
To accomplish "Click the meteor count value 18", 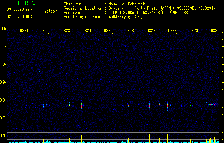I will click(x=52, y=16).
